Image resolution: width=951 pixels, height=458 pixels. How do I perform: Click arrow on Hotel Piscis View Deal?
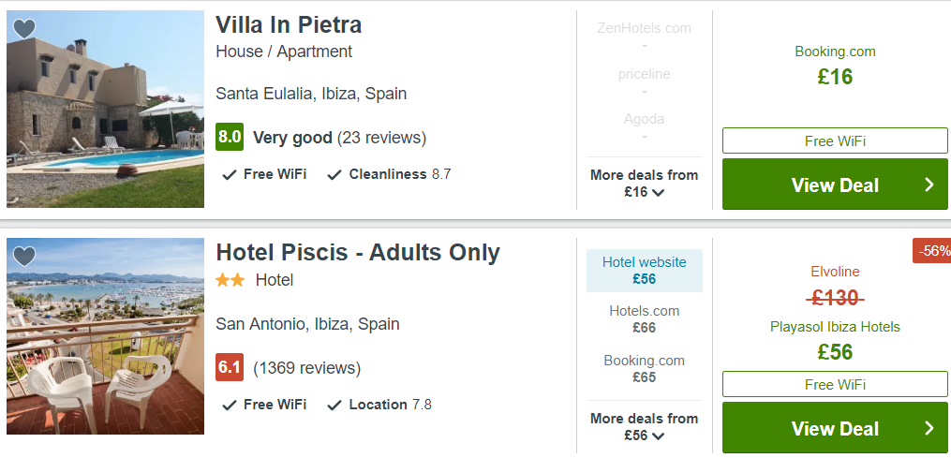(x=929, y=428)
